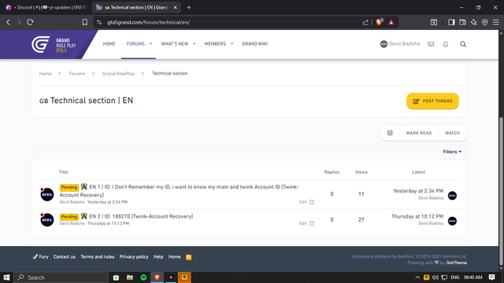
Task: Open the taskbar notification center icon
Action: tap(491, 277)
